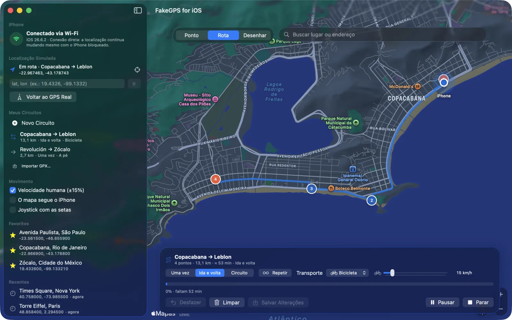Click the star beside Zócalo favorite
This screenshot has height=320, width=512.
coord(13,266)
